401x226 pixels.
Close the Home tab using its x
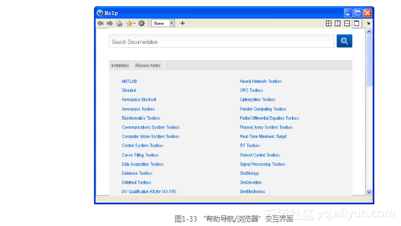[172, 23]
